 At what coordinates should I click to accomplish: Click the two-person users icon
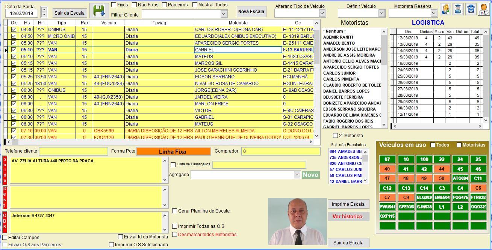tap(446, 9)
